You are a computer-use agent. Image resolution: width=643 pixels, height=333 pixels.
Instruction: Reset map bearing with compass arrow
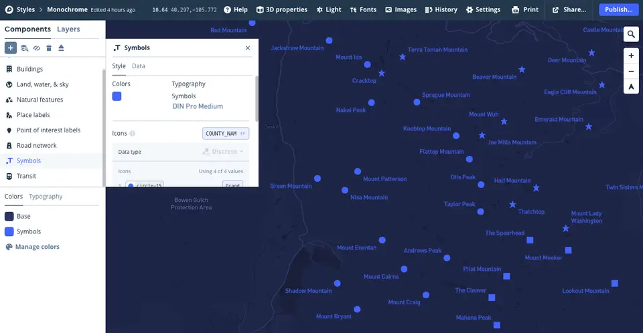tap(631, 87)
